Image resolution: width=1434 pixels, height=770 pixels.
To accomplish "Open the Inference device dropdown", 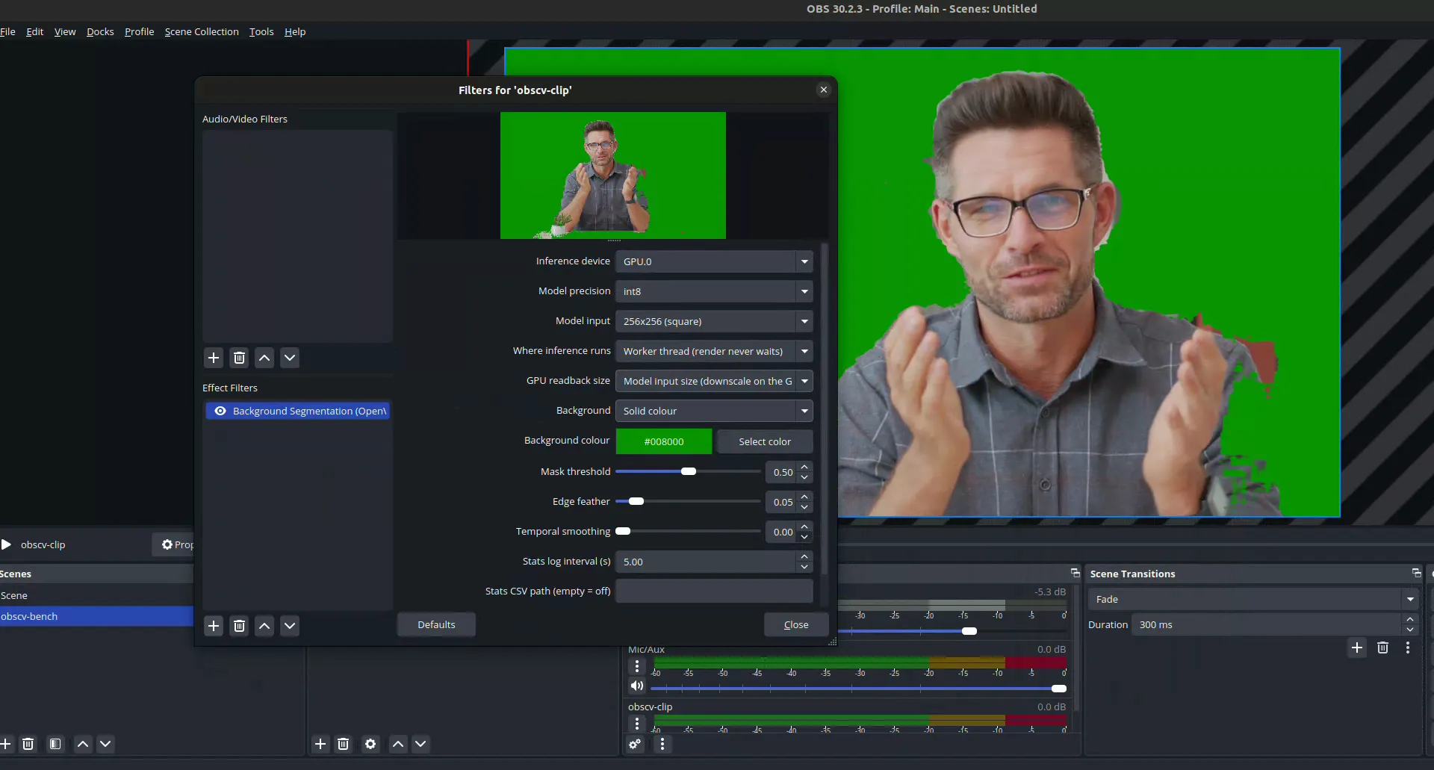I will pyautogui.click(x=714, y=261).
